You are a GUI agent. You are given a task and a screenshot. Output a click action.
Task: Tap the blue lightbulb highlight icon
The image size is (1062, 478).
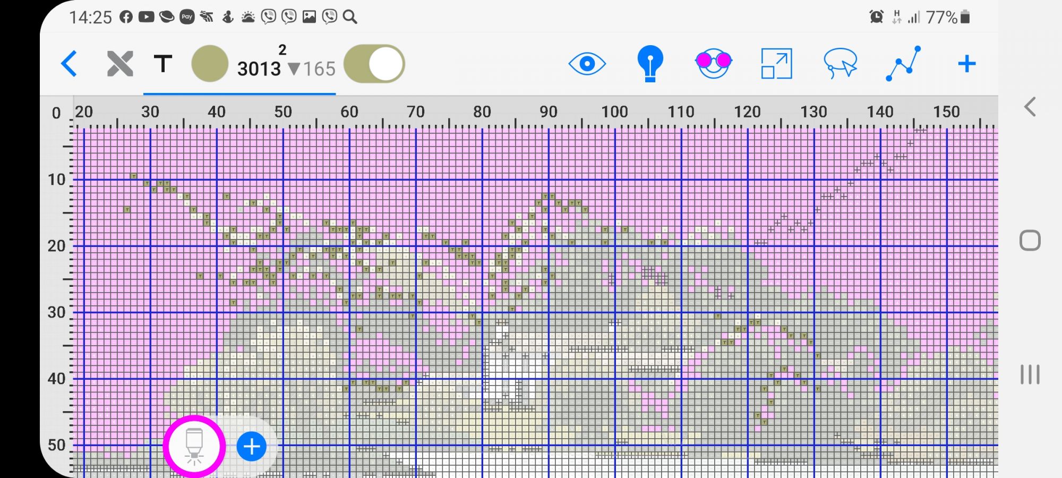(650, 64)
